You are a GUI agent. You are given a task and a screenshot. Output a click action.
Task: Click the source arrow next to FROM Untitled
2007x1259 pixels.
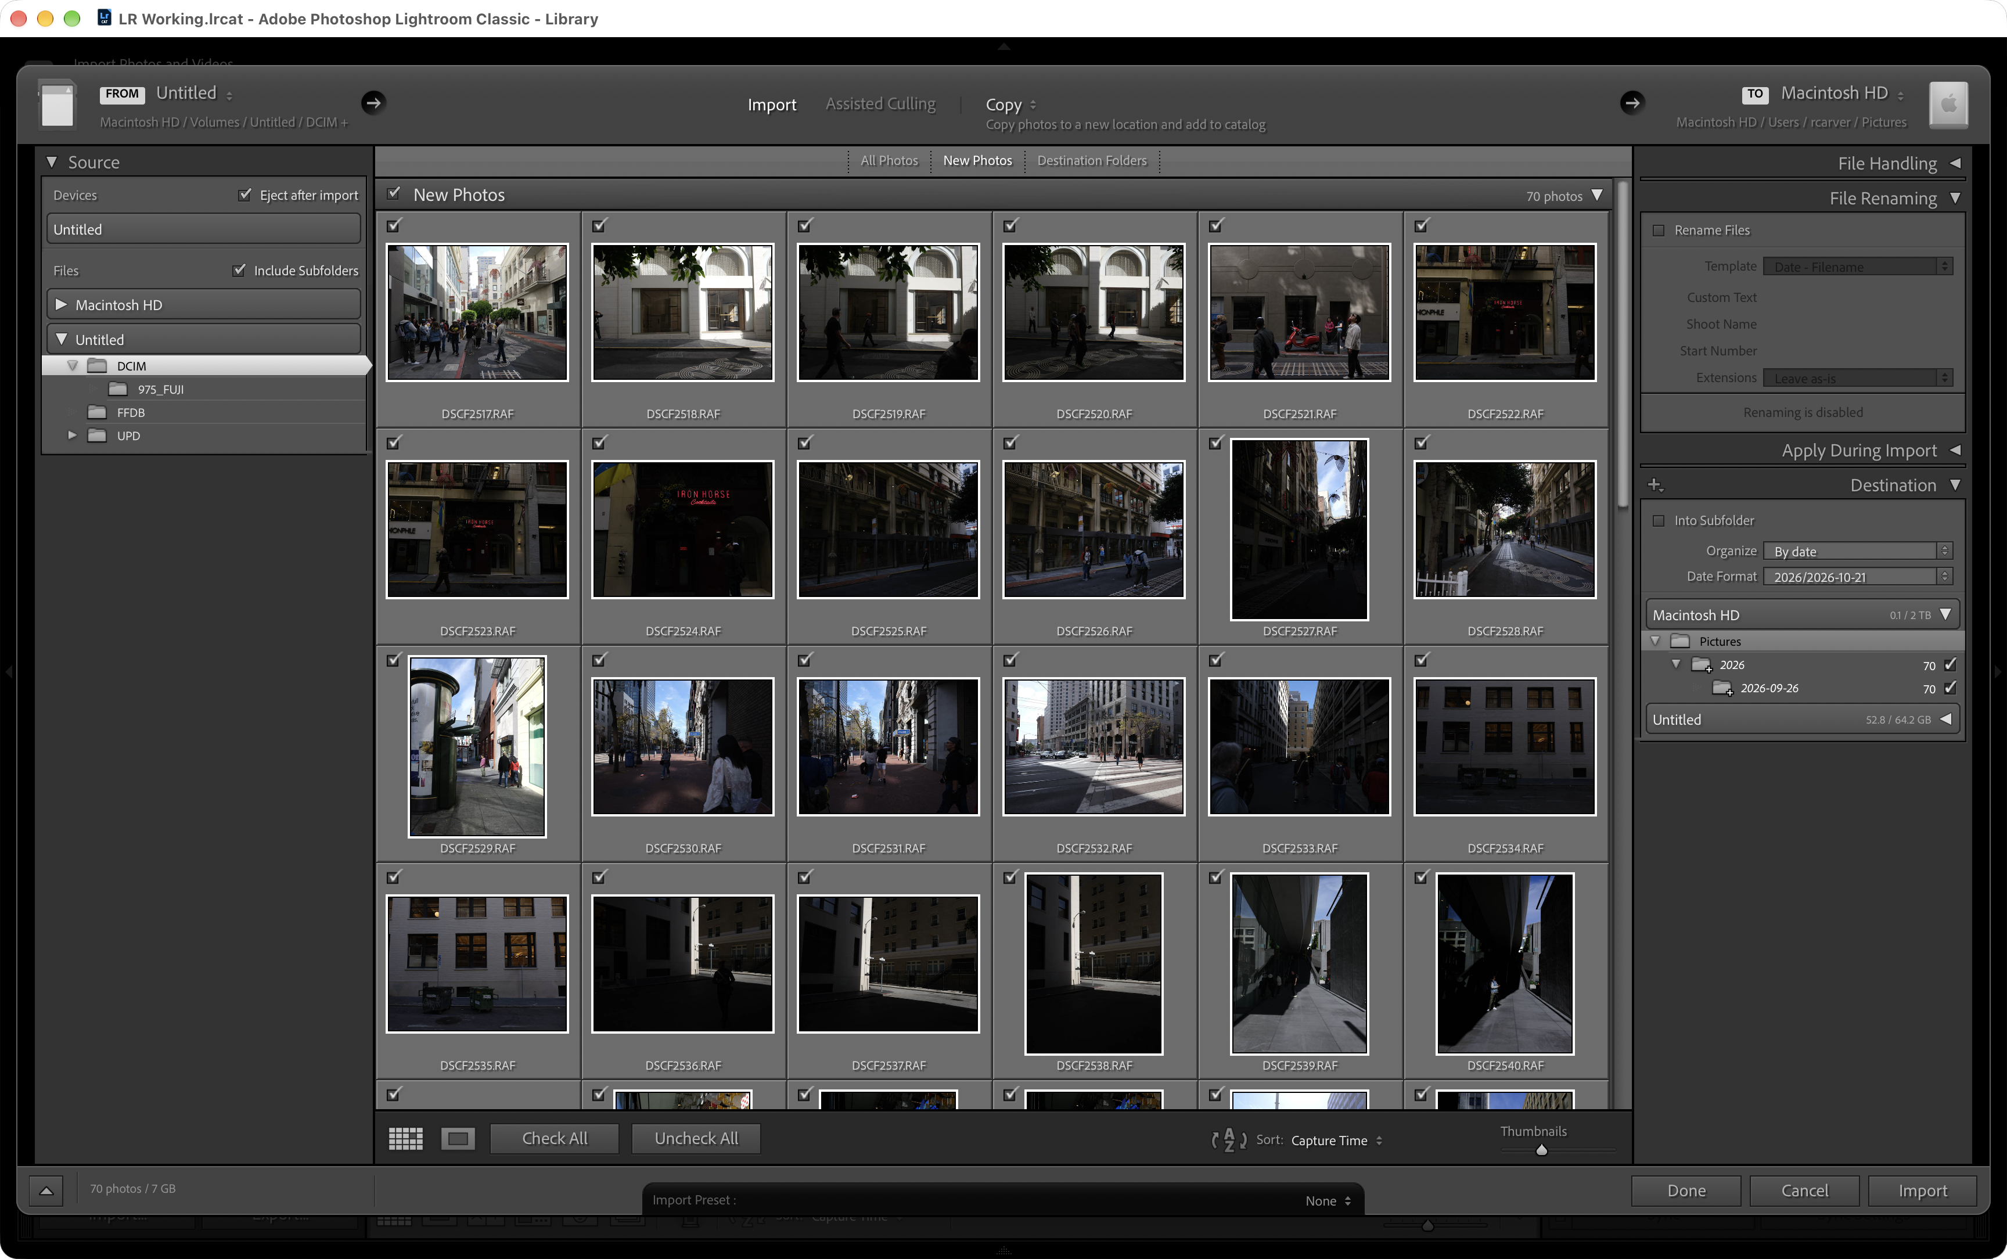[373, 102]
